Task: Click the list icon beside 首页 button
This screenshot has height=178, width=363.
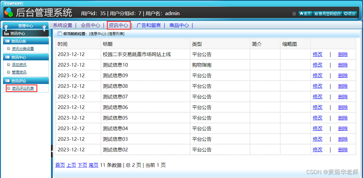Action: (x=294, y=14)
